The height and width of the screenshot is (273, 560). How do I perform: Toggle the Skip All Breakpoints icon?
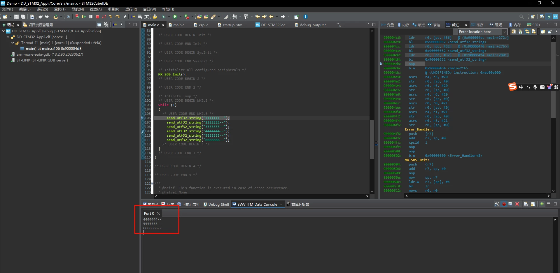coord(68,17)
